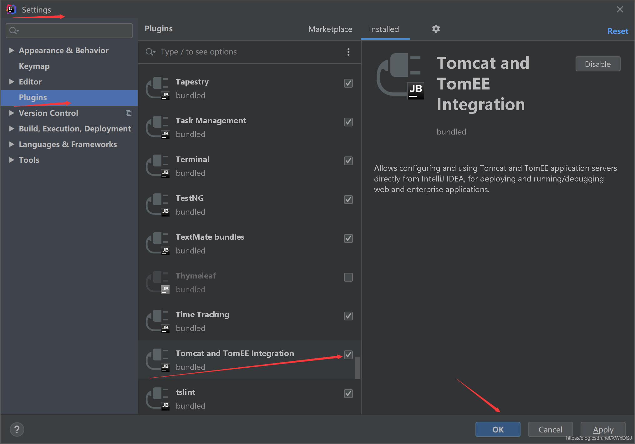Uncheck the Task Management plugin checkbox
Image resolution: width=635 pixels, height=444 pixels.
(x=348, y=122)
